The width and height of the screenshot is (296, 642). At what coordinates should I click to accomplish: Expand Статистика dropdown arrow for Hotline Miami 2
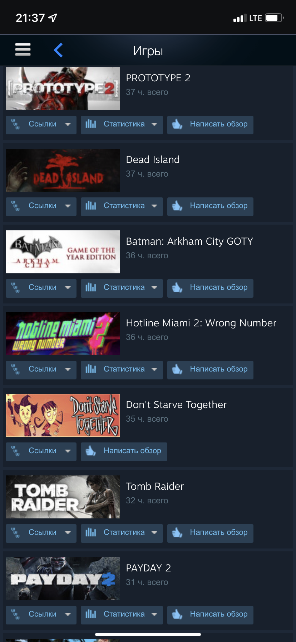click(x=154, y=369)
